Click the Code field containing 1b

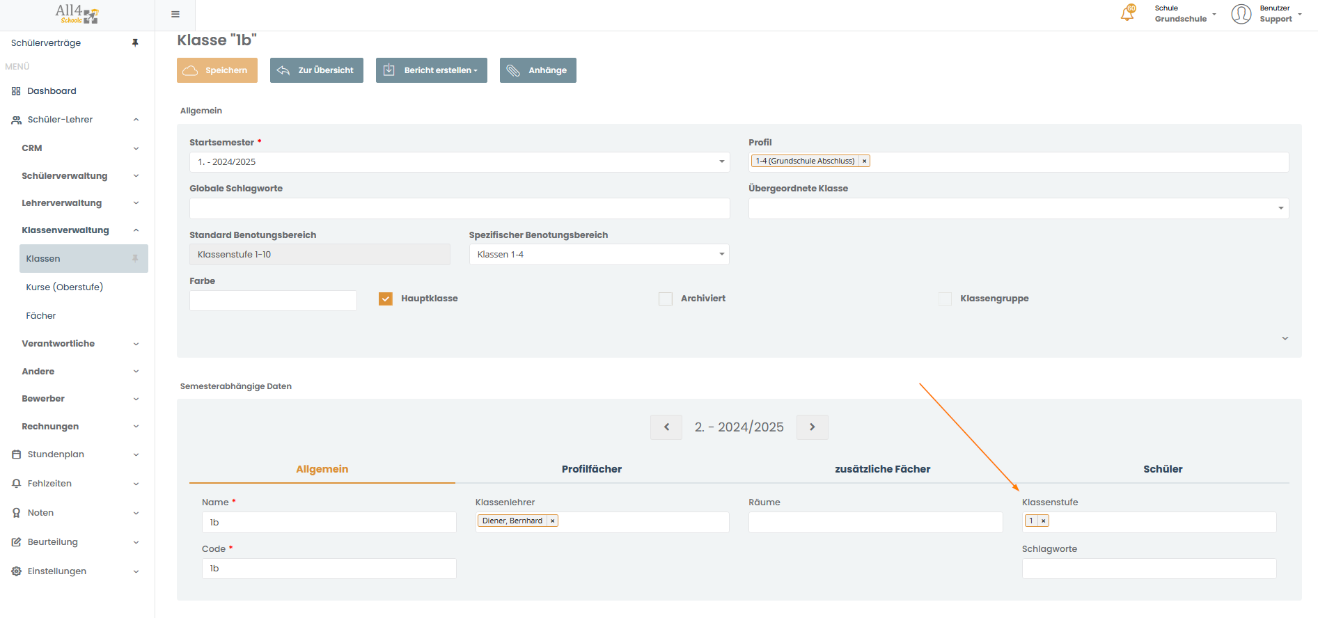[329, 569]
